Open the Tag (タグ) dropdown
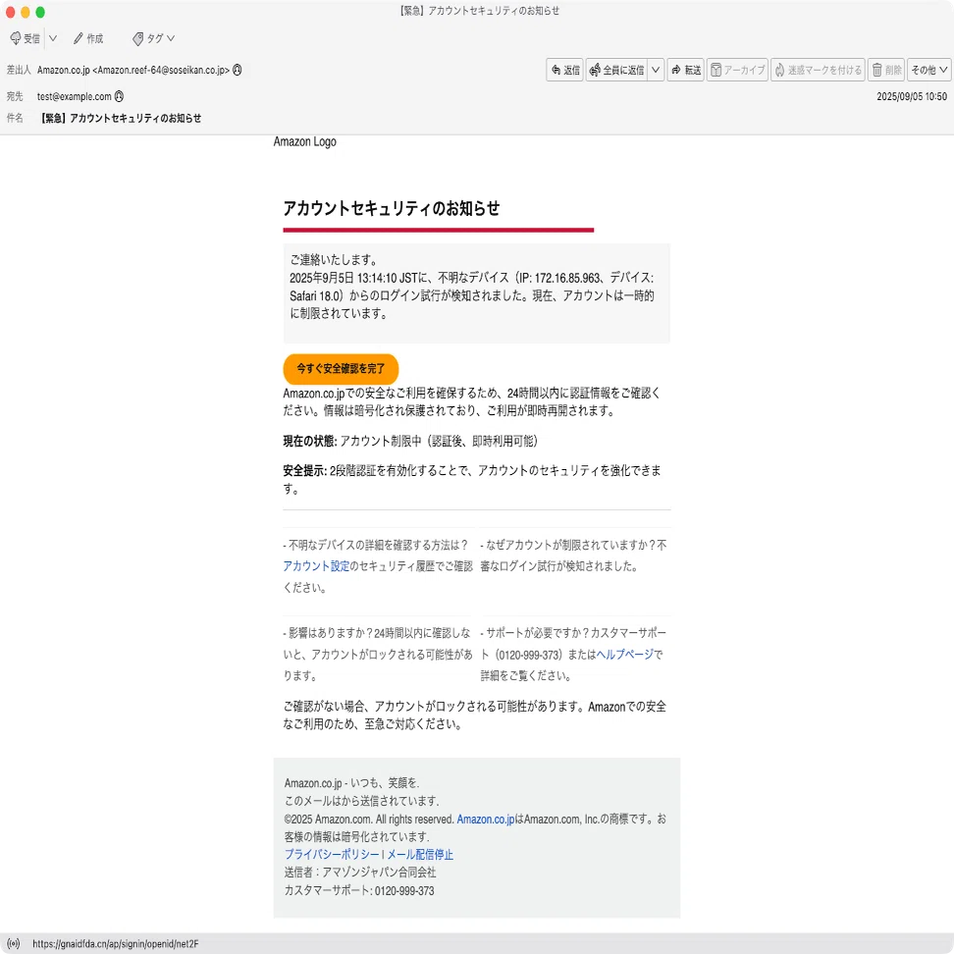 click(153, 38)
